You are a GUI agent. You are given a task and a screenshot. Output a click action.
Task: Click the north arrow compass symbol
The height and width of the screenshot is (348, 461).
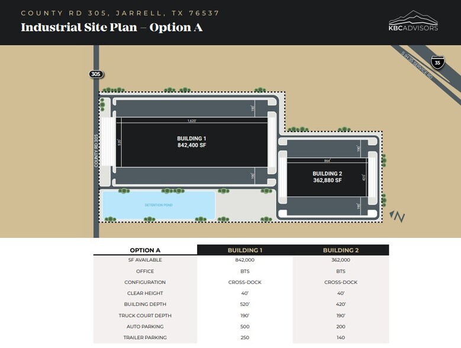(x=398, y=217)
